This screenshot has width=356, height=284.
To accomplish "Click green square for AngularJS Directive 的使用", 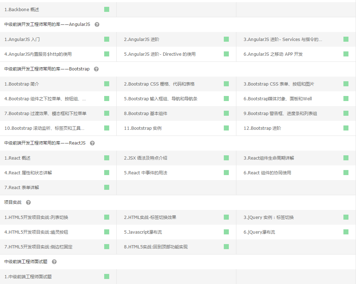I will coord(226,54).
